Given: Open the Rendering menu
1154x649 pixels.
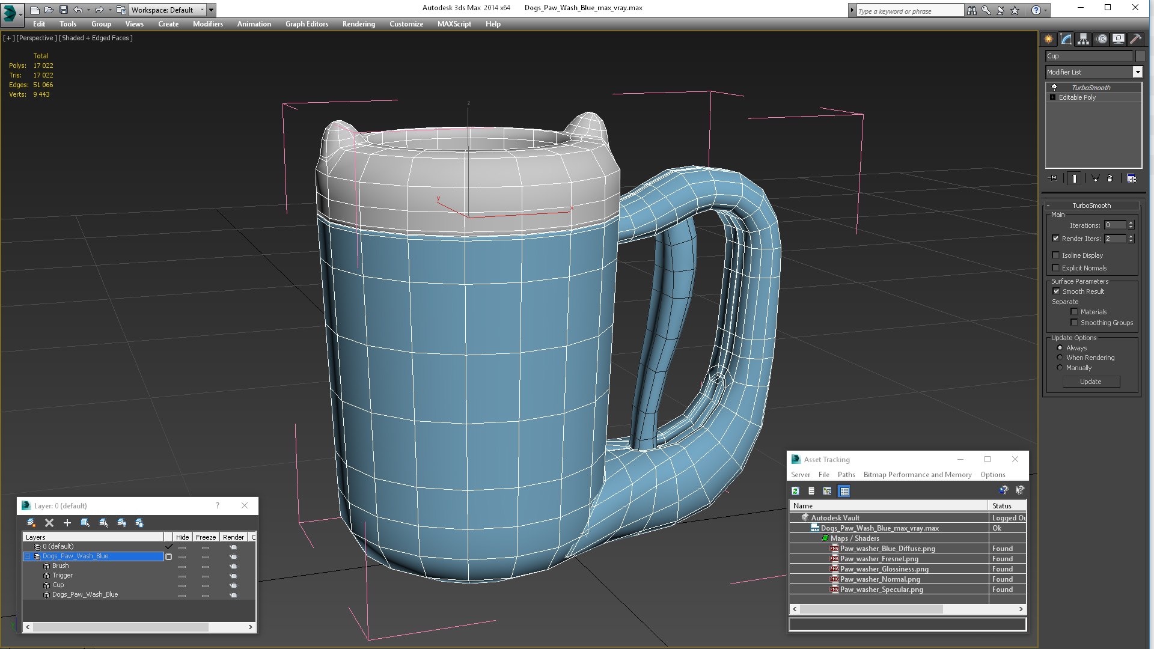Looking at the screenshot, I should coord(358,24).
